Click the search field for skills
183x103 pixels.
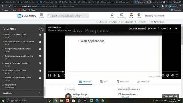[68, 16]
